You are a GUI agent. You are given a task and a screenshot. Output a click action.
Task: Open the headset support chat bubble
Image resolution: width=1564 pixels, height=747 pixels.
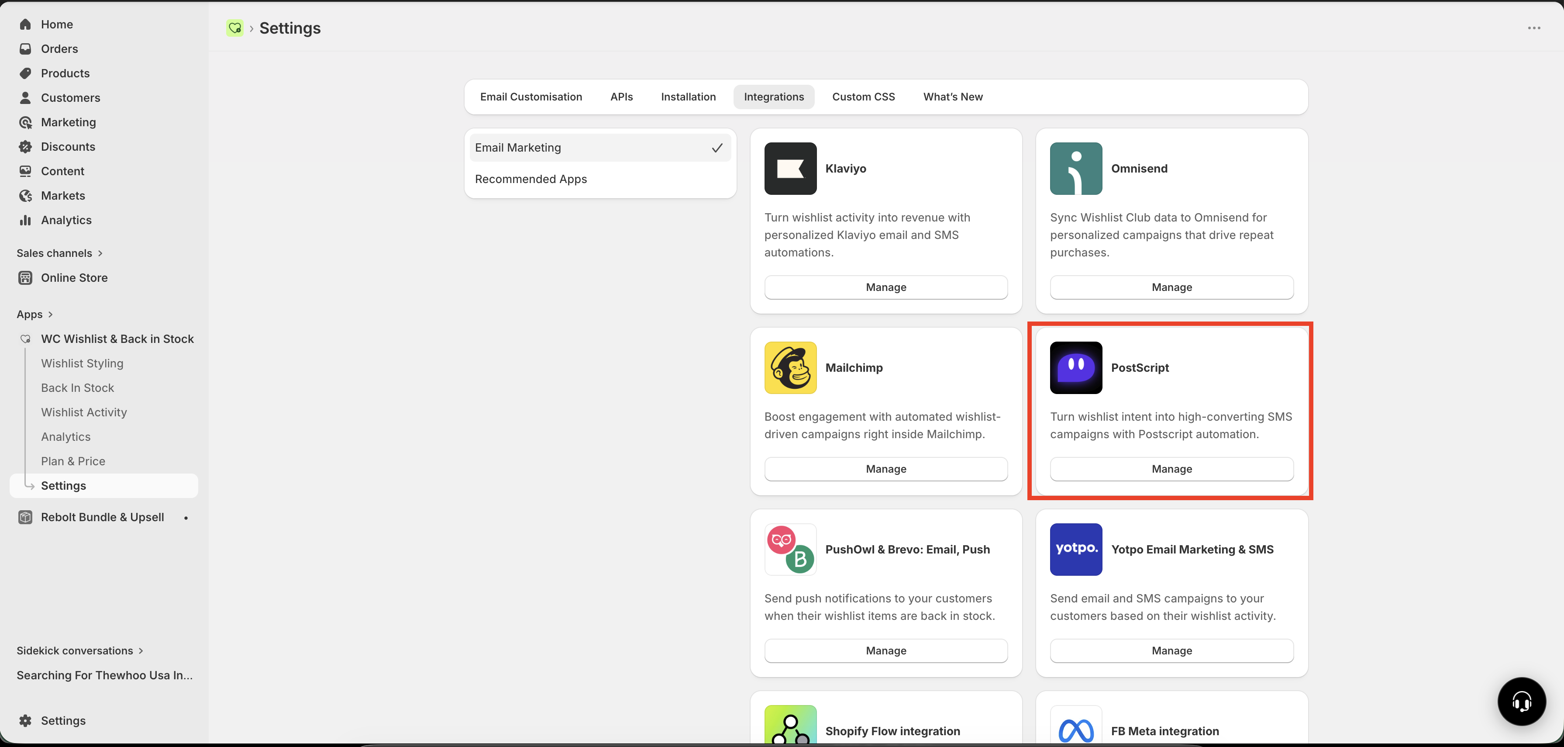click(1522, 702)
